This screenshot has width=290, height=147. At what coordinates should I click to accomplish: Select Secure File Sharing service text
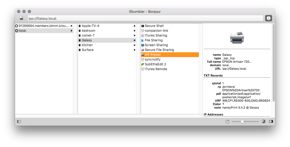[x=159, y=50]
